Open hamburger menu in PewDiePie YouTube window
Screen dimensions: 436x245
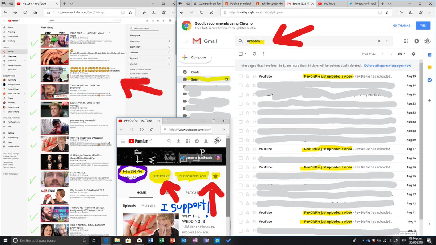(123, 141)
